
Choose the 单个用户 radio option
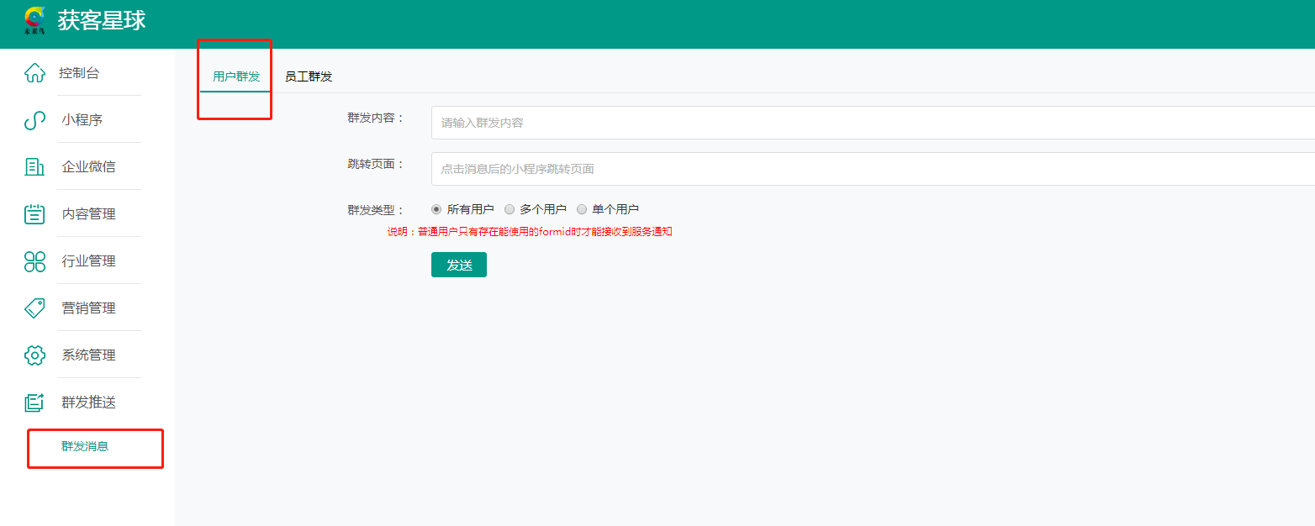(x=582, y=209)
